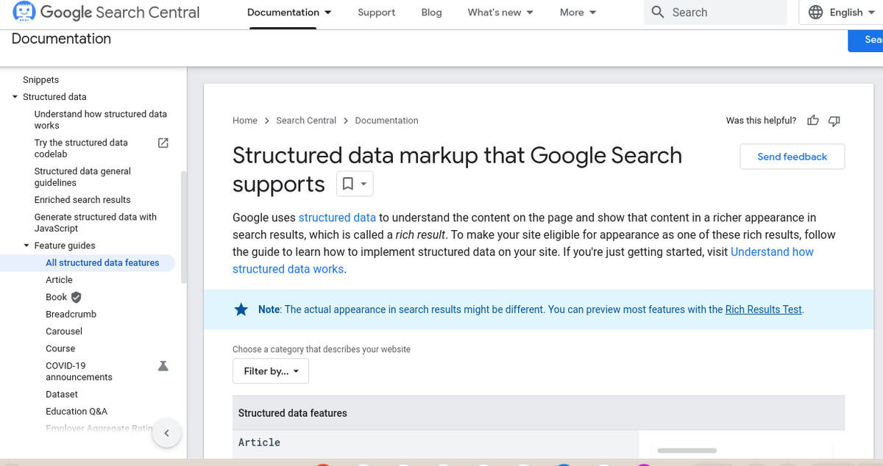This screenshot has width=883, height=466.
Task: Click the Send feedback button
Action: [x=792, y=157]
